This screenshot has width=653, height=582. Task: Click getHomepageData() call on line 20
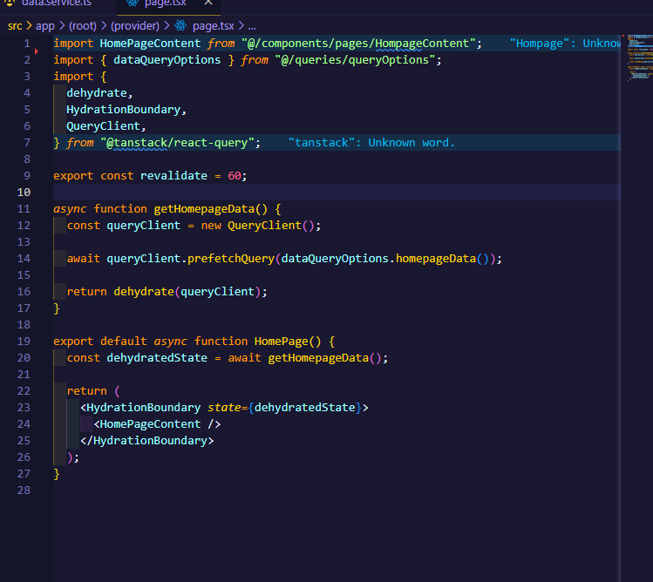click(324, 358)
